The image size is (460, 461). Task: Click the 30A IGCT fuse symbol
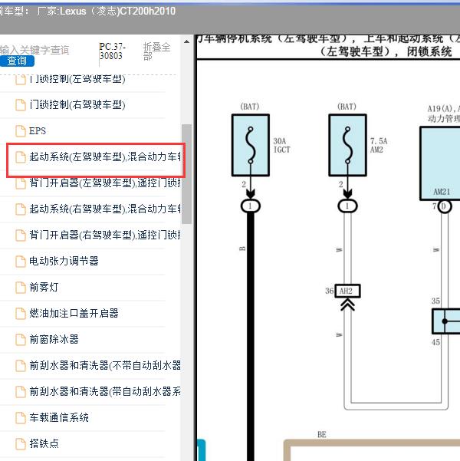251,145
